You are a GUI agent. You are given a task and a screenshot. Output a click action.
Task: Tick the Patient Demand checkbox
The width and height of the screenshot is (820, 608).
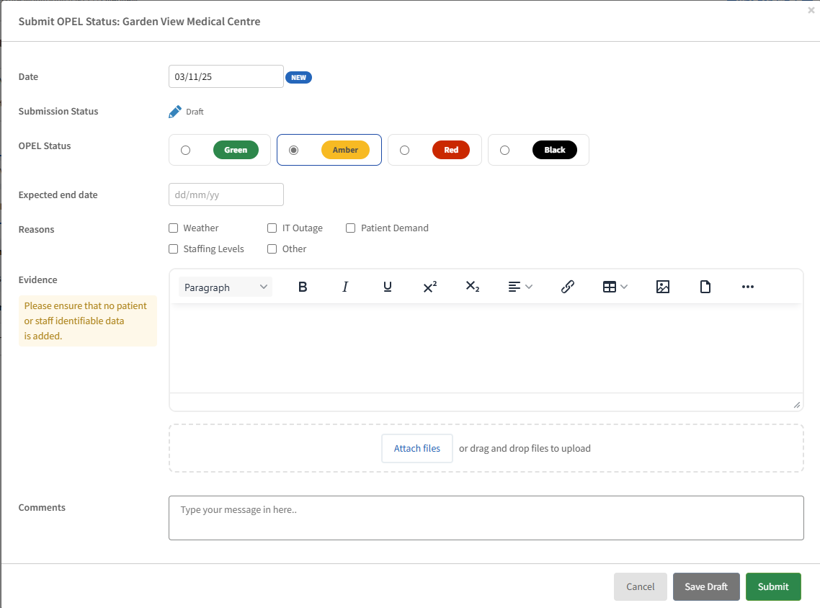350,228
